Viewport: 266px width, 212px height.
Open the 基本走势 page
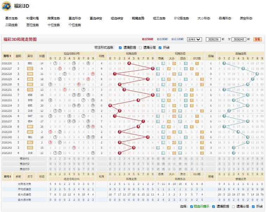coord(11,18)
